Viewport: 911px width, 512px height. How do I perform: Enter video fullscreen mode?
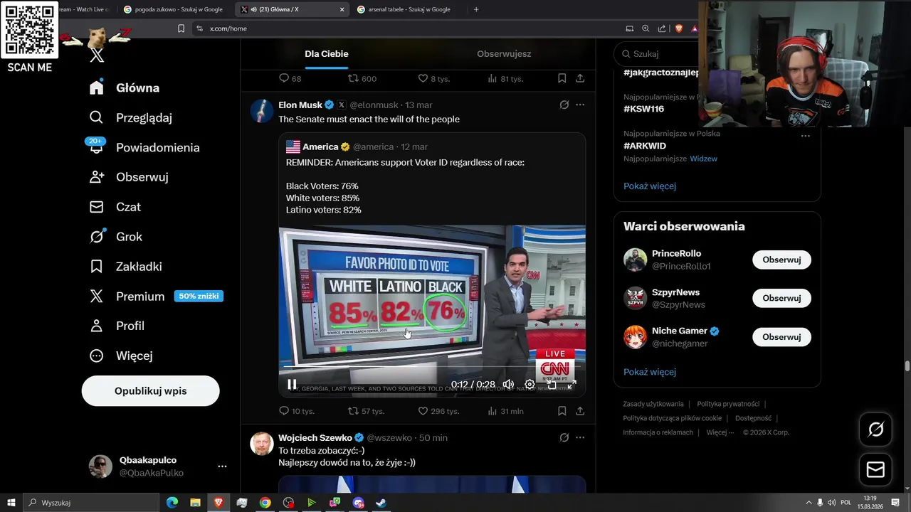(x=572, y=384)
